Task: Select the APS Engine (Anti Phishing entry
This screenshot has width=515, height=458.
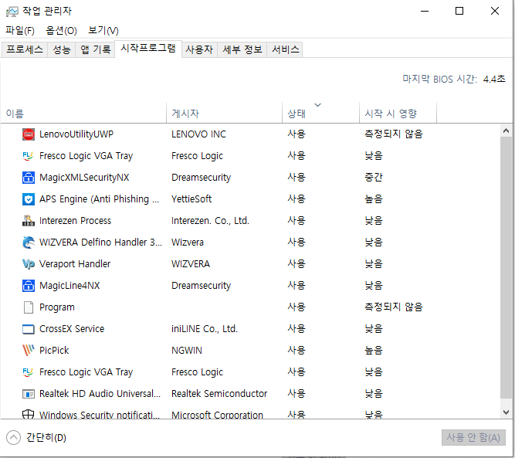Action: click(x=99, y=199)
